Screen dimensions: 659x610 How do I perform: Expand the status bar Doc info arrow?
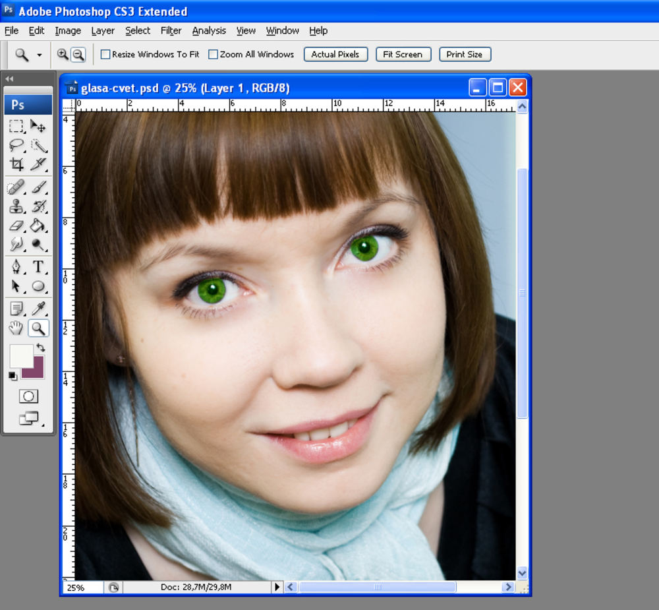277,587
